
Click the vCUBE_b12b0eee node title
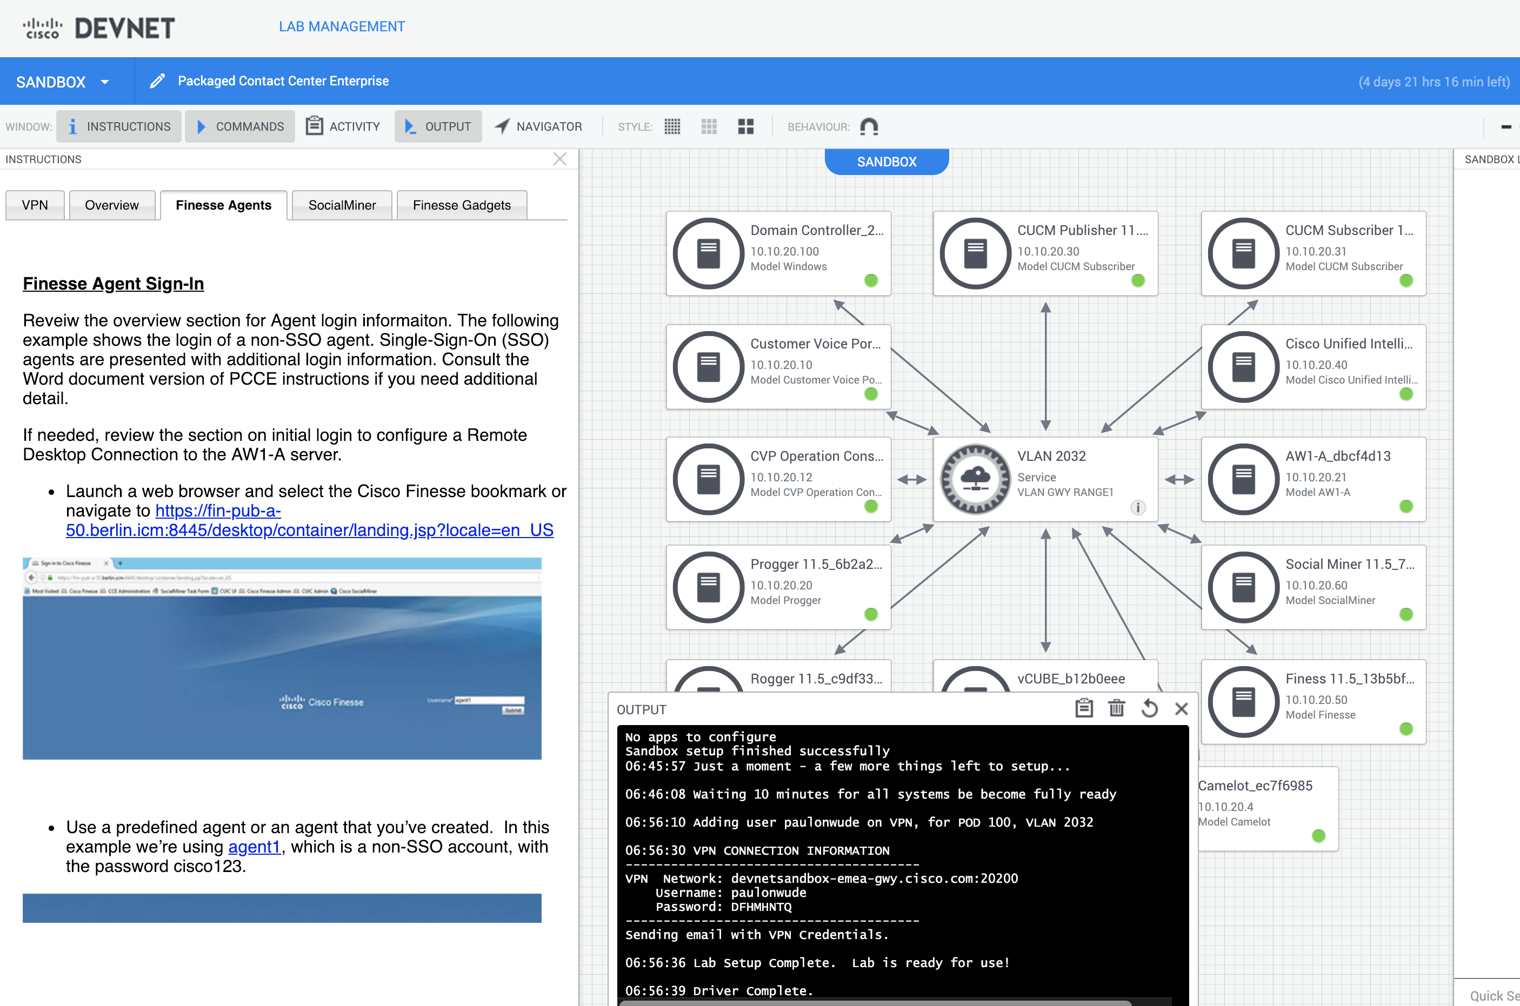[x=1071, y=678]
